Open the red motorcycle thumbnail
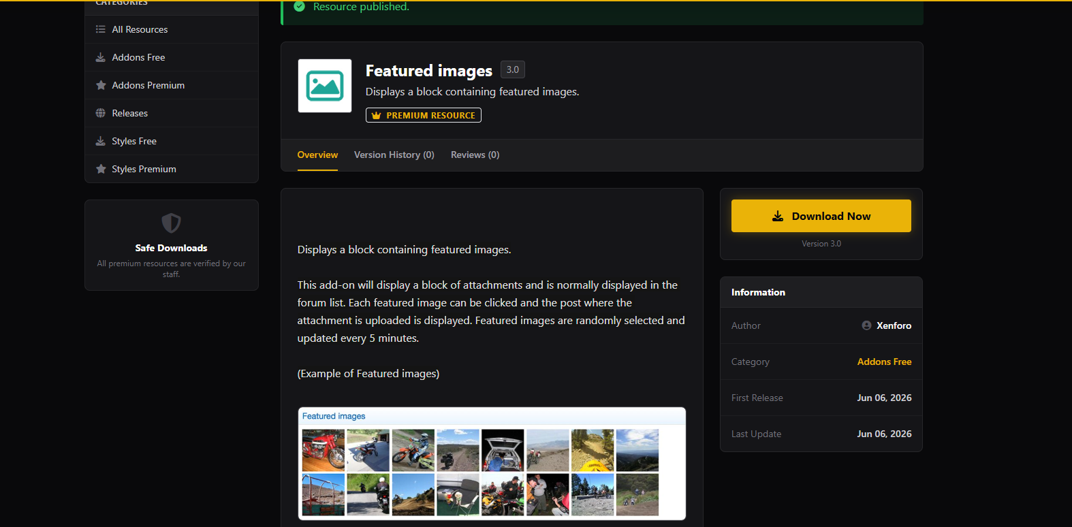This screenshot has width=1072, height=527. coord(324,450)
